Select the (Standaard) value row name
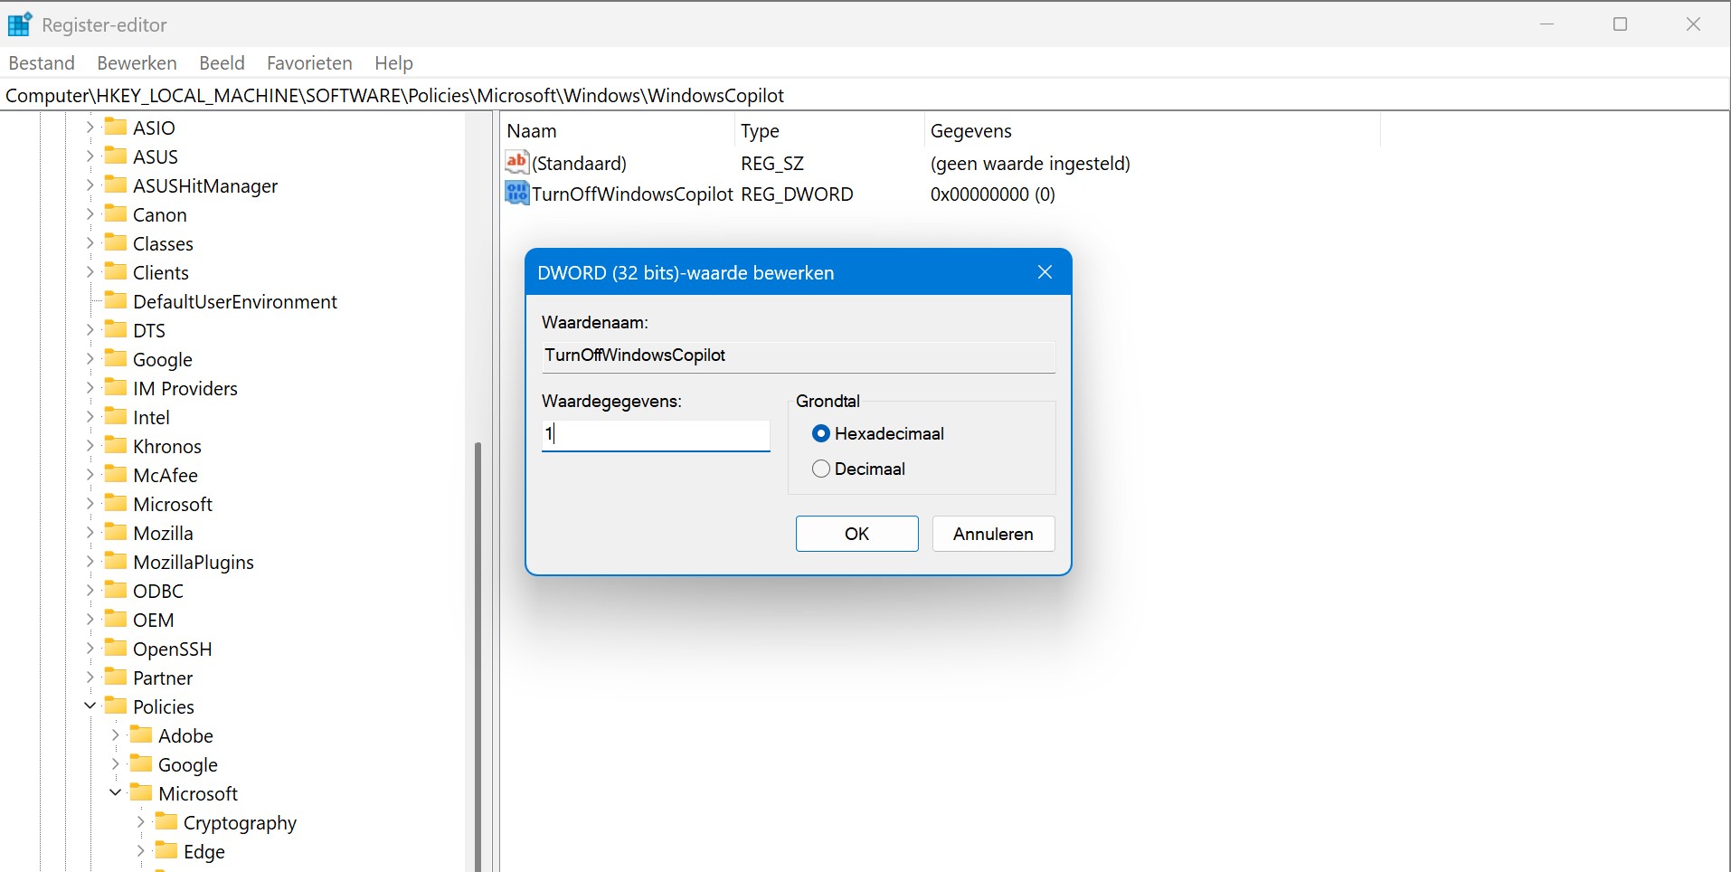1731x872 pixels. [x=579, y=163]
